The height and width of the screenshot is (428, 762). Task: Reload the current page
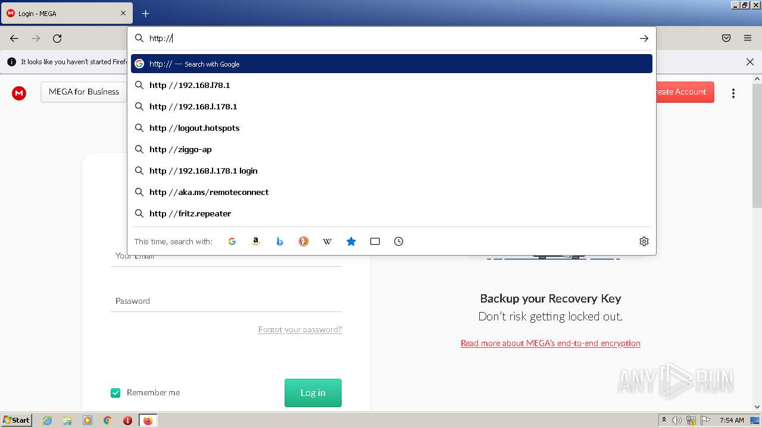(x=57, y=38)
